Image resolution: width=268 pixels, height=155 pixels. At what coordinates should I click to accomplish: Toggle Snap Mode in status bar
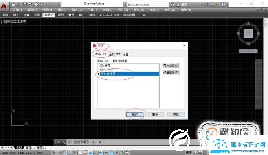point(59,152)
